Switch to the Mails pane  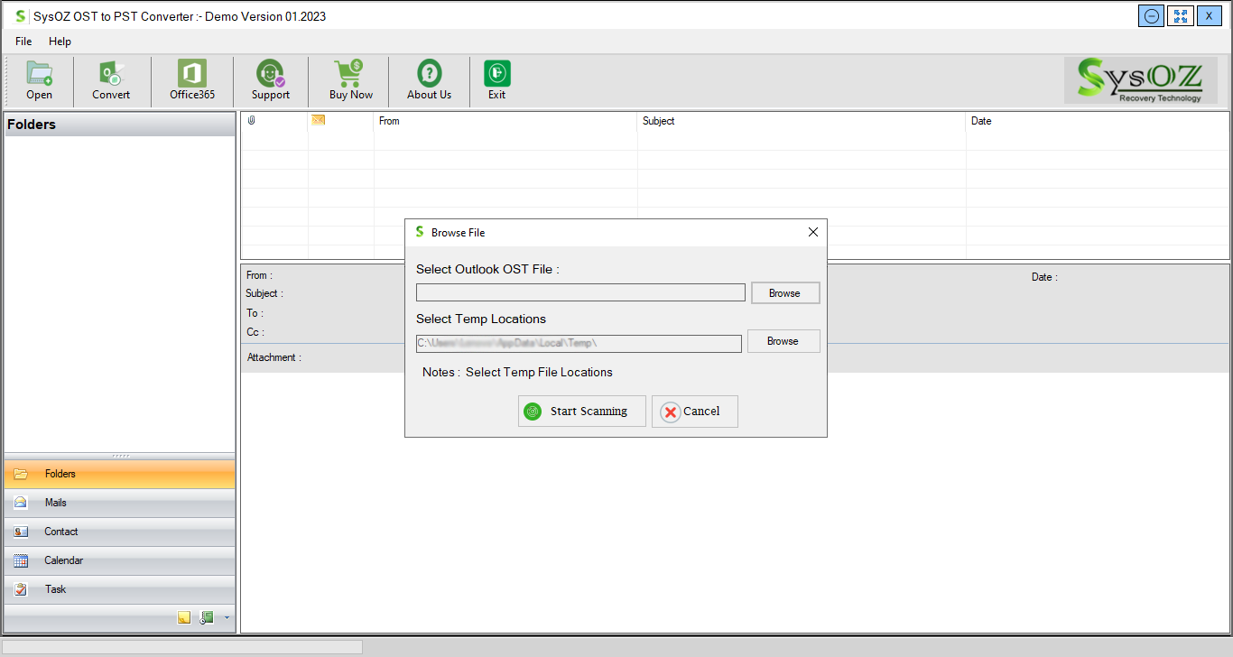(56, 503)
